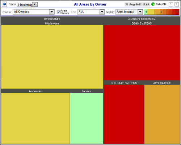The image size is (181, 145).
Task: Expand the Owner All Owners dropdown
Action: [x=34, y=12]
